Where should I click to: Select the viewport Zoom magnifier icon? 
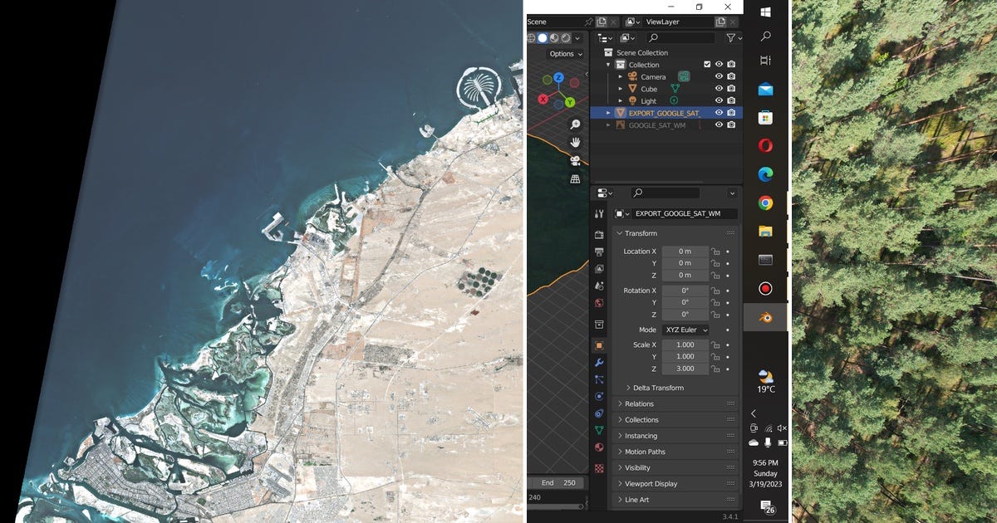pyautogui.click(x=575, y=125)
